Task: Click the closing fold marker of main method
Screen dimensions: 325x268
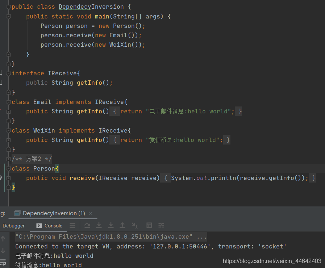Action: coord(8,54)
